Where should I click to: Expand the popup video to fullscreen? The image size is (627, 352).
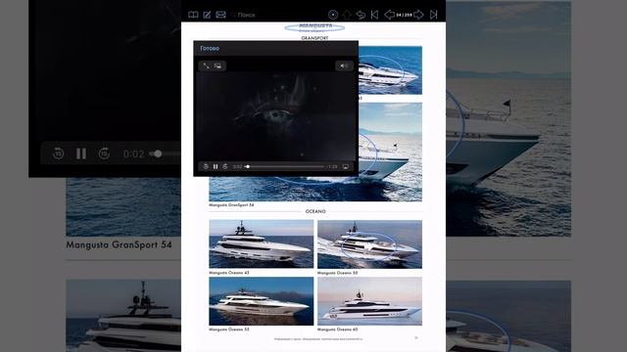click(x=206, y=66)
